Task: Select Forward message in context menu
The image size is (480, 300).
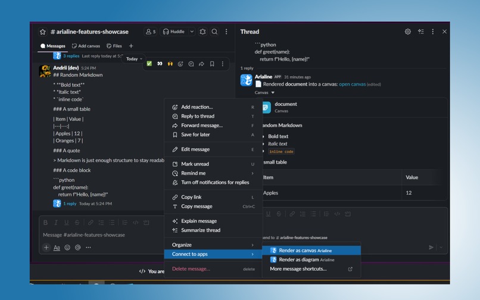Action: tap(213, 125)
